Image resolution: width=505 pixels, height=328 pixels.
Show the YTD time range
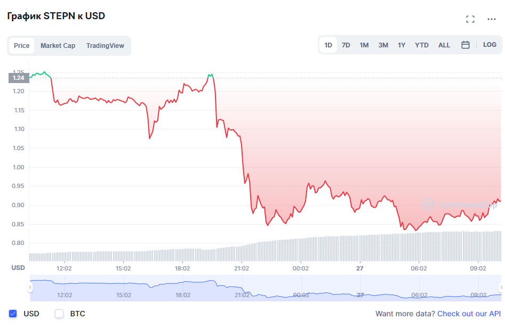422,45
